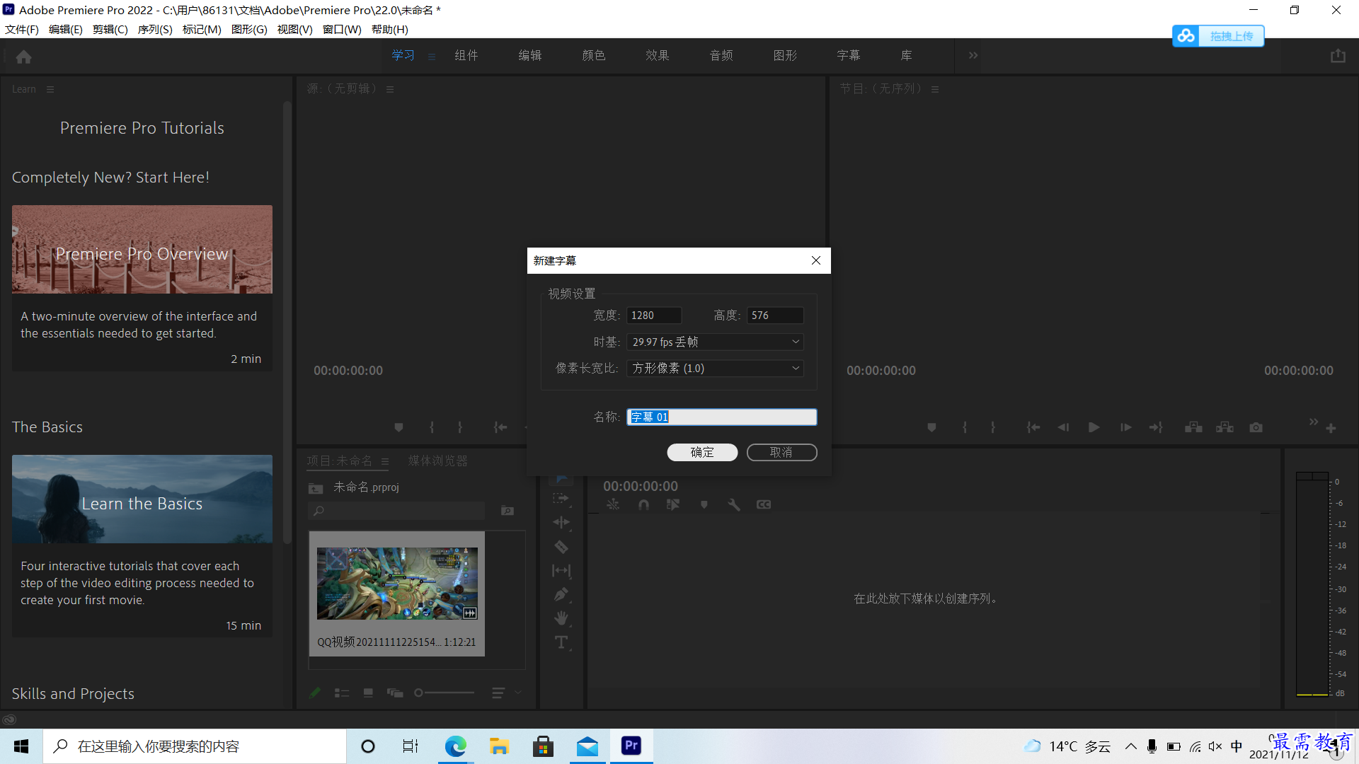
Task: Add marker in program monitor
Action: pyautogui.click(x=931, y=427)
